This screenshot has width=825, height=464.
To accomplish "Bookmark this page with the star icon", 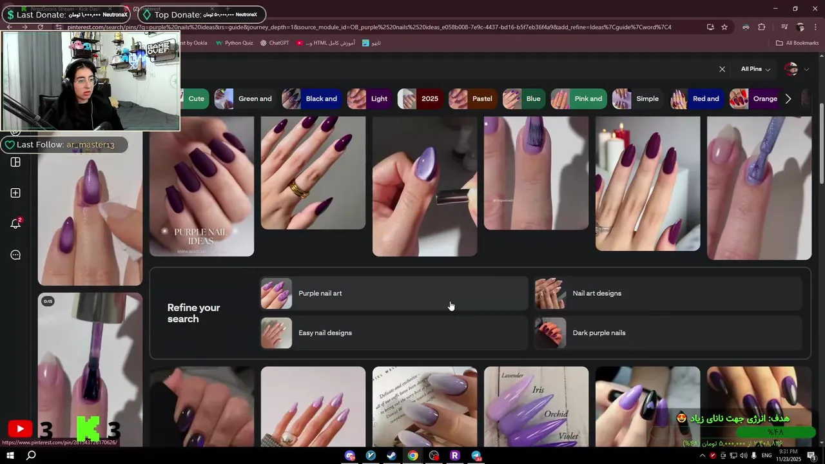I will [x=724, y=27].
